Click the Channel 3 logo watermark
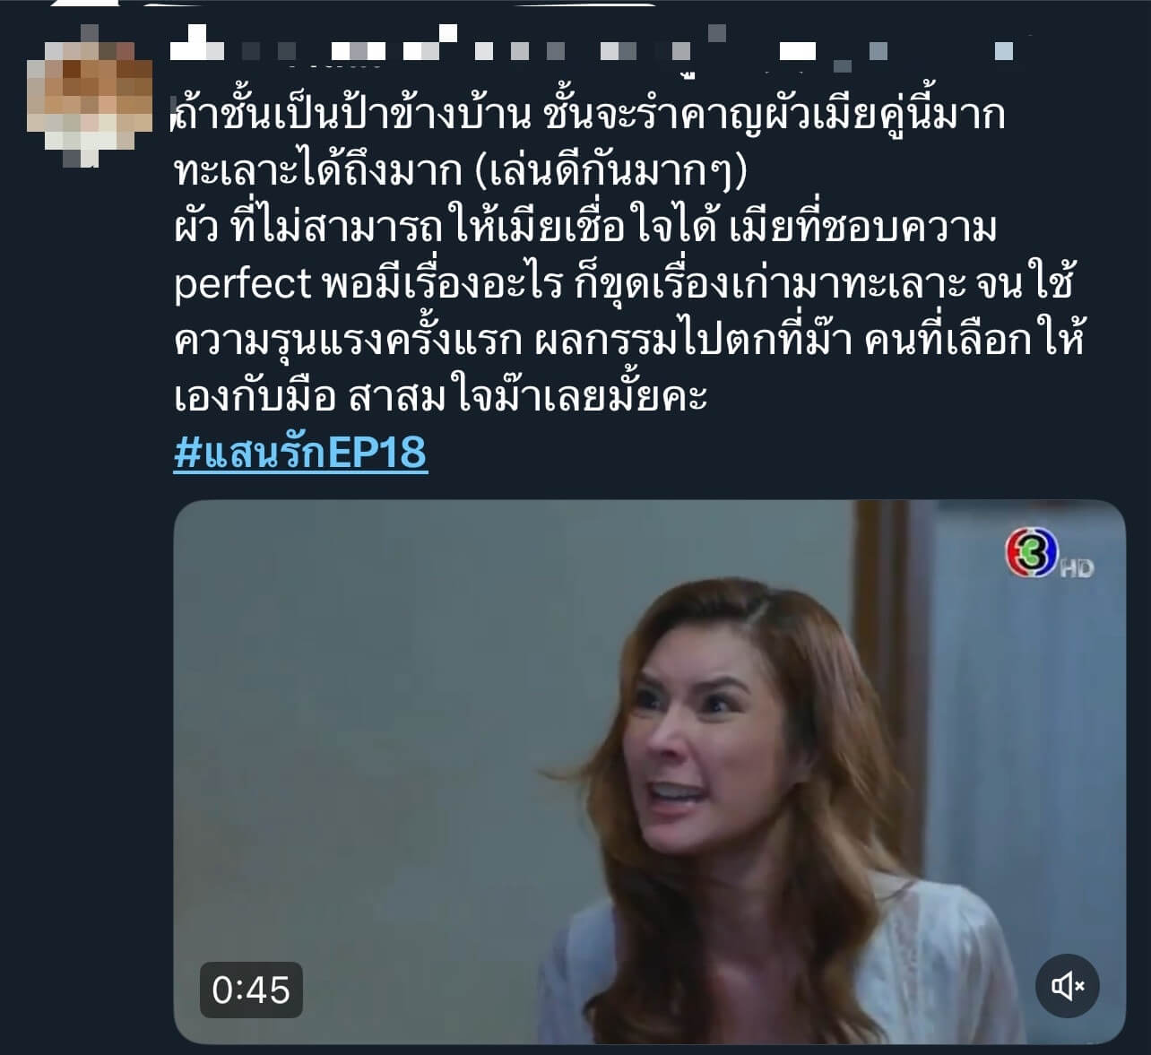This screenshot has height=1055, width=1151. point(1032,553)
